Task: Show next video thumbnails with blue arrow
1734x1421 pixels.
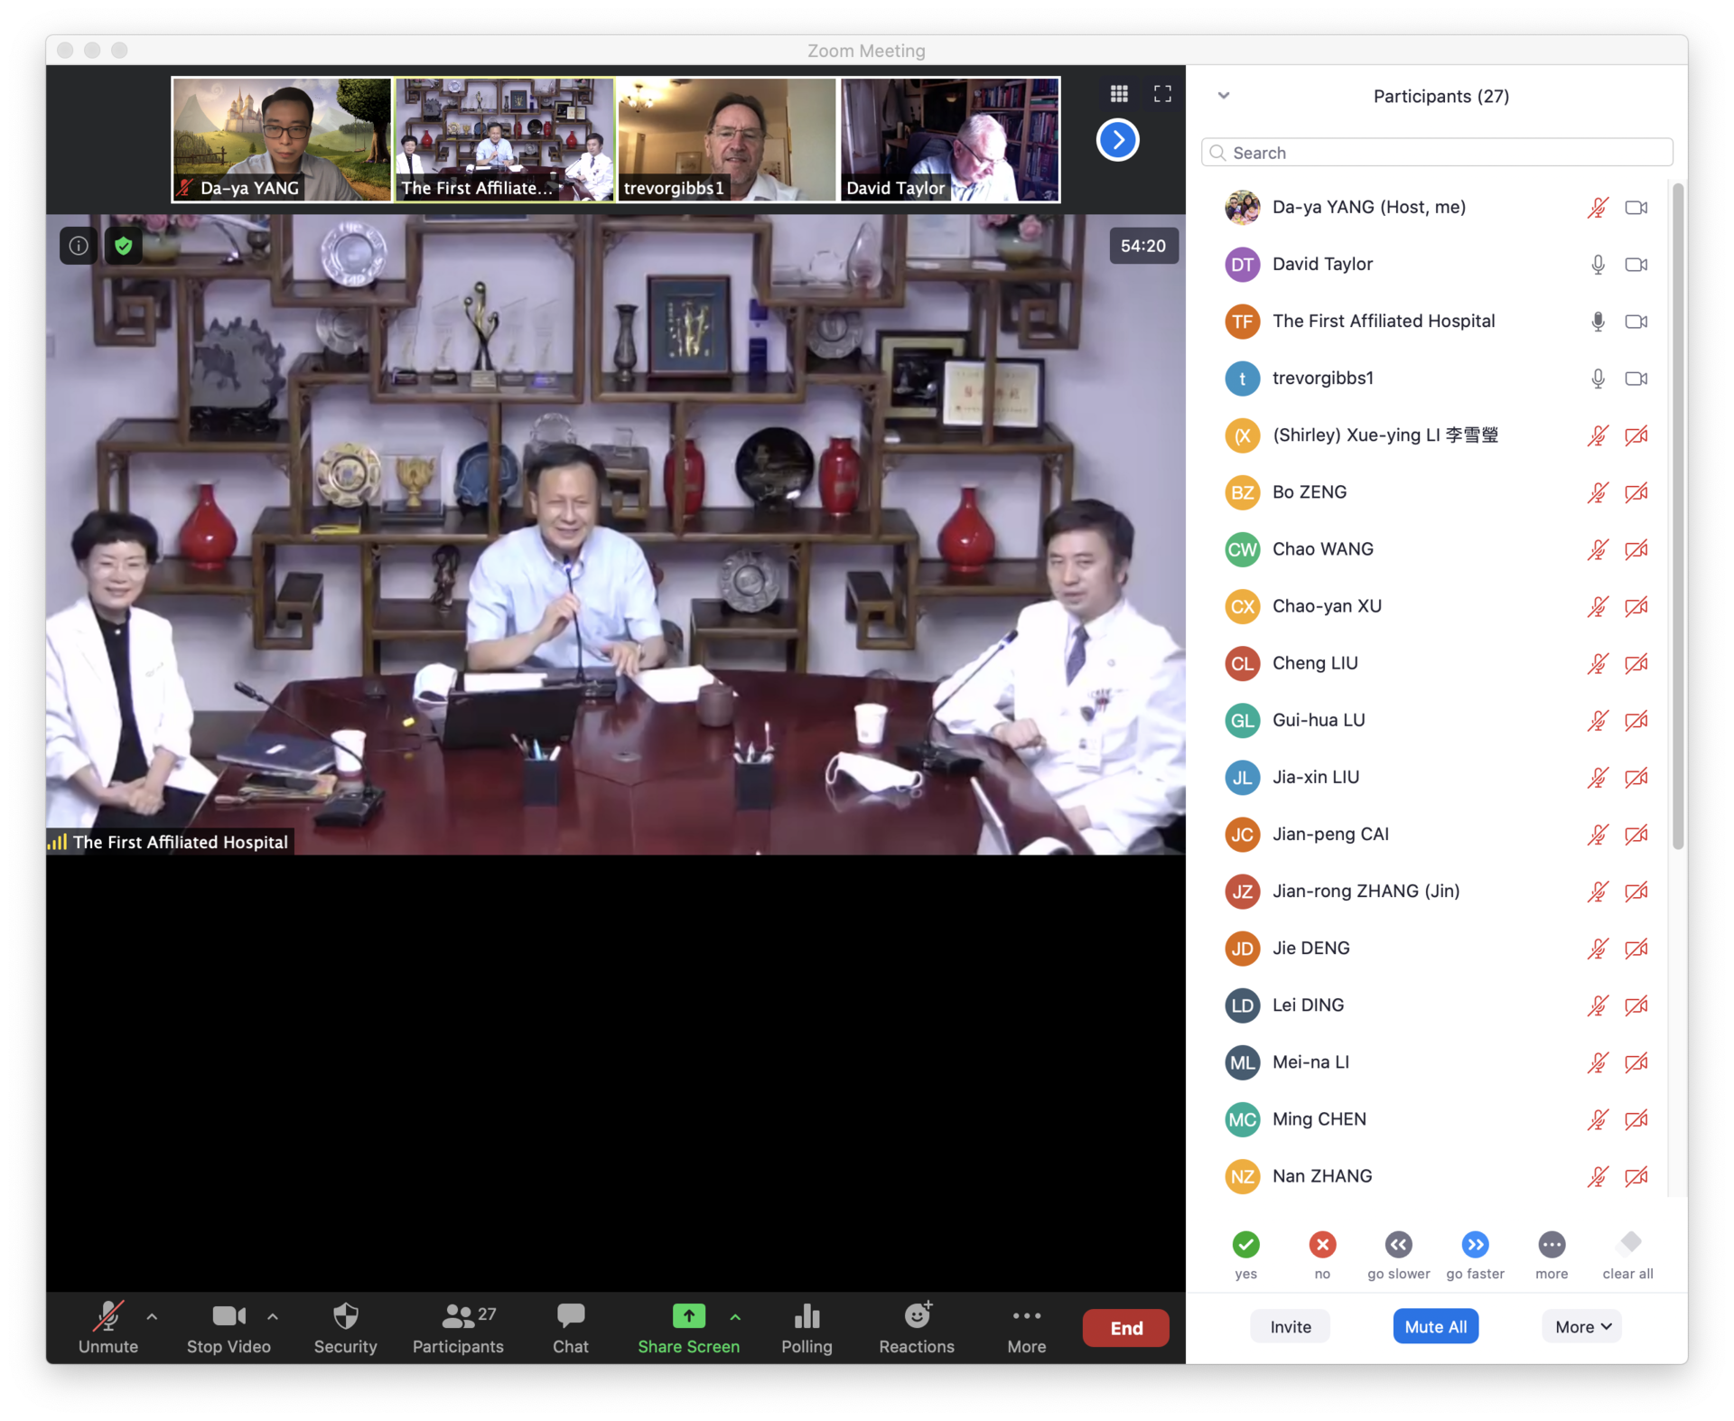Action: (1118, 140)
